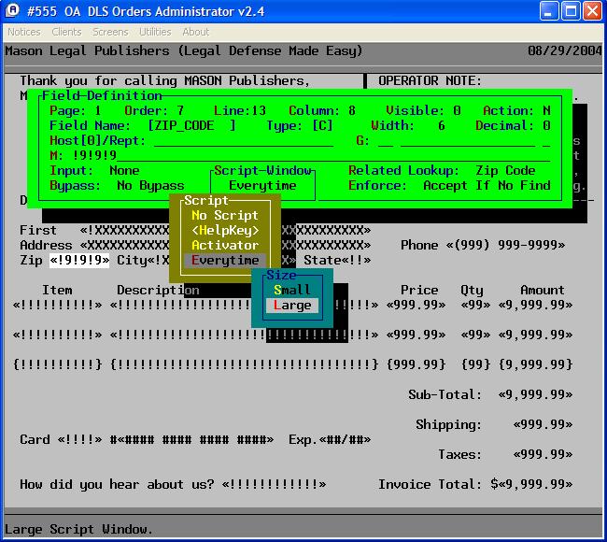Click the First name field
The width and height of the screenshot is (607, 542).
[x=225, y=230]
